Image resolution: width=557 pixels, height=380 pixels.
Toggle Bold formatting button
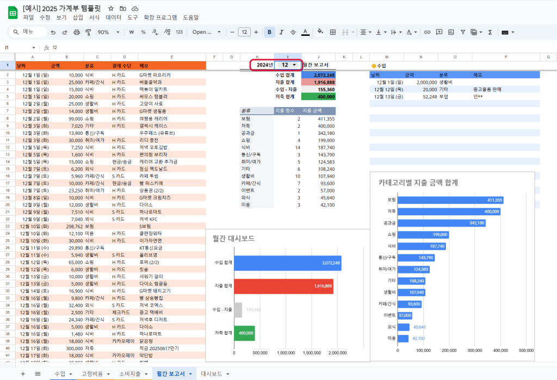(x=270, y=32)
